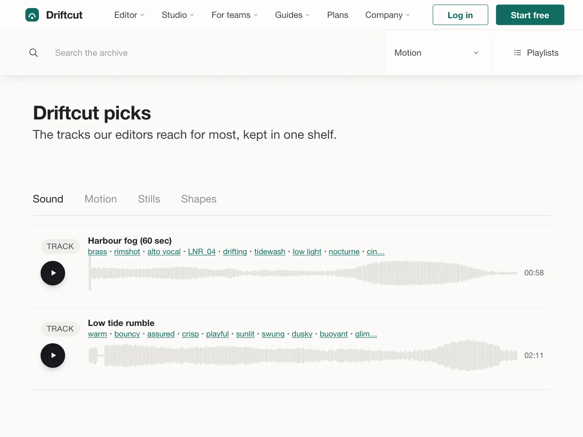Screen dimensions: 583x437
Task: Click the drifting tag
Action: tap(235, 252)
